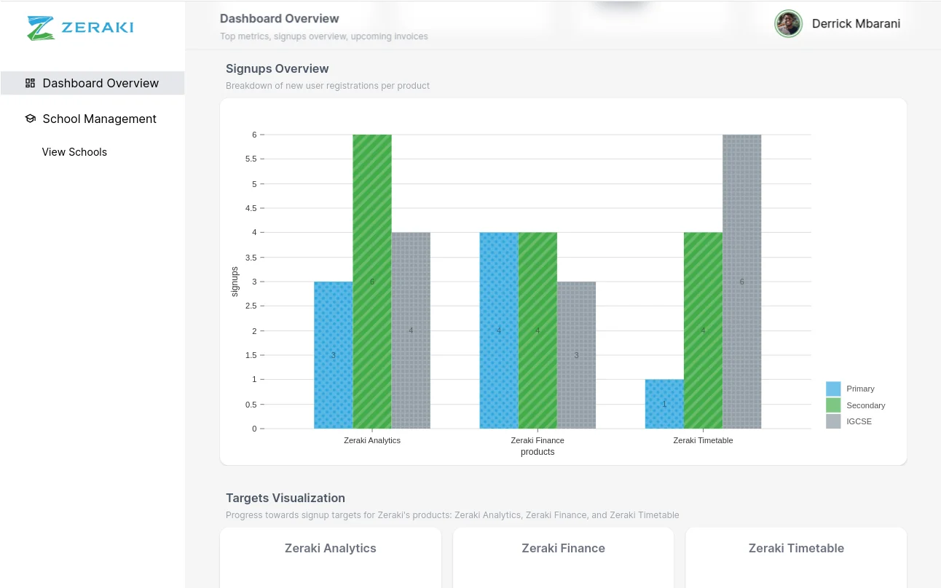Click the Zeraki Finance x-axis label
Screen dimensions: 941x588
[x=538, y=440]
